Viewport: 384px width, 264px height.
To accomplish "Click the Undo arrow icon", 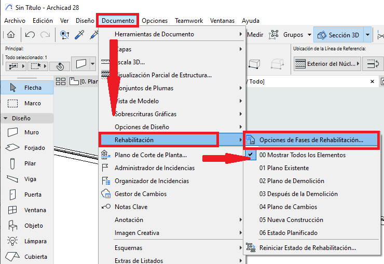I will [30, 35].
